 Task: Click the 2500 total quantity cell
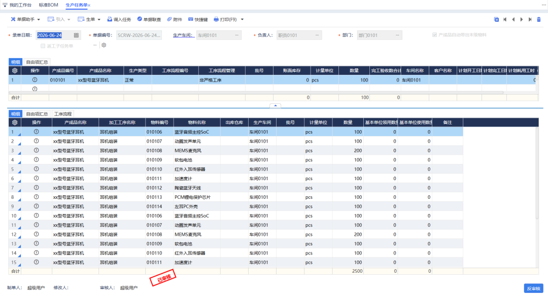(x=348, y=271)
